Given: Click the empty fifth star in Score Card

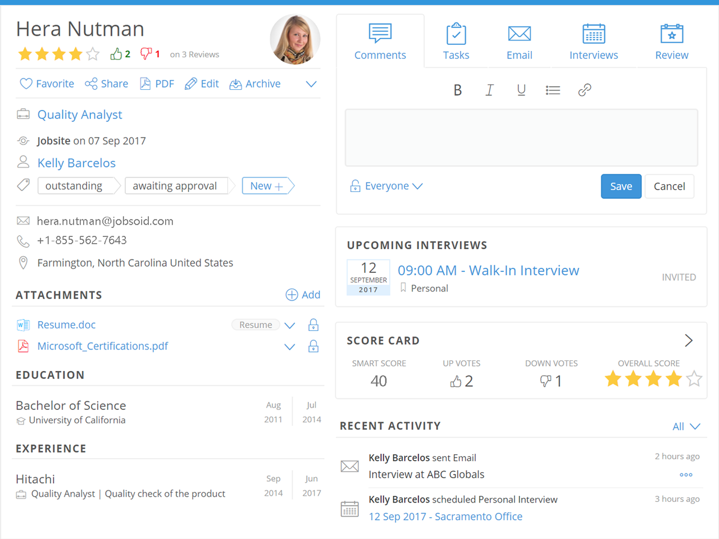Looking at the screenshot, I should click(x=694, y=379).
